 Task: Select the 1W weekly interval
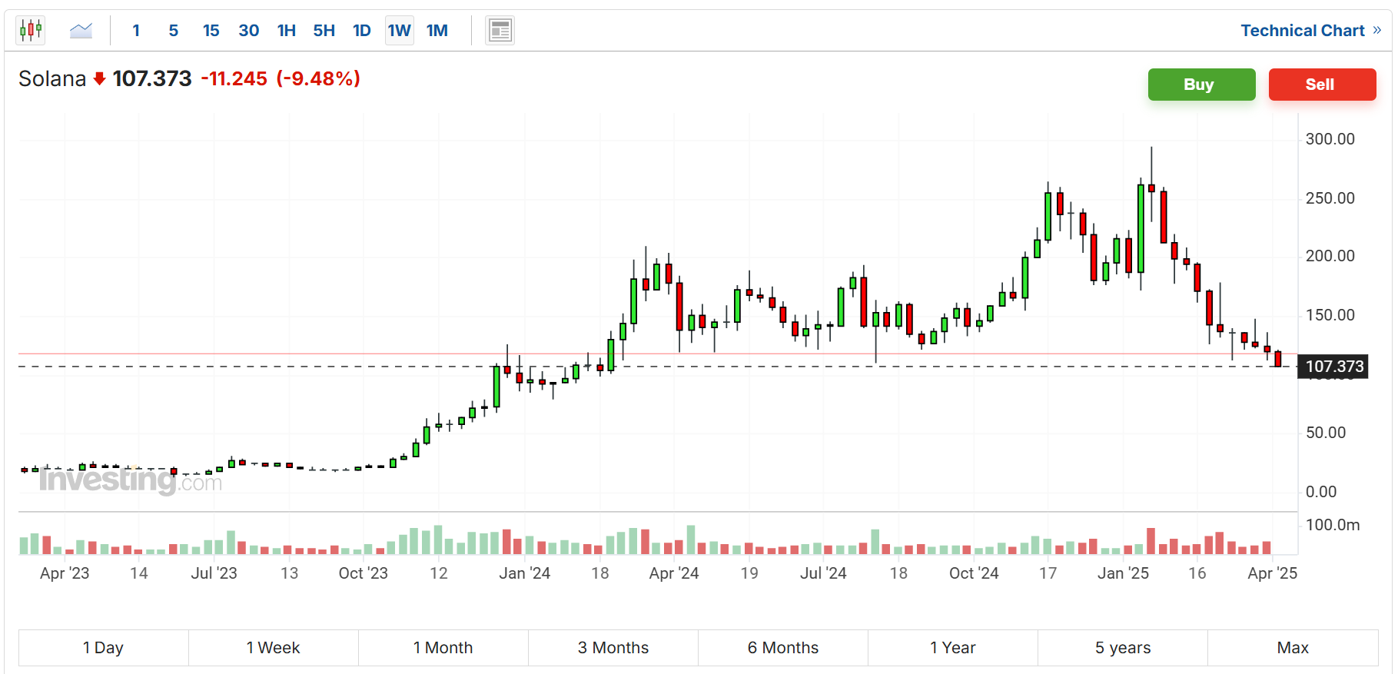click(x=399, y=31)
